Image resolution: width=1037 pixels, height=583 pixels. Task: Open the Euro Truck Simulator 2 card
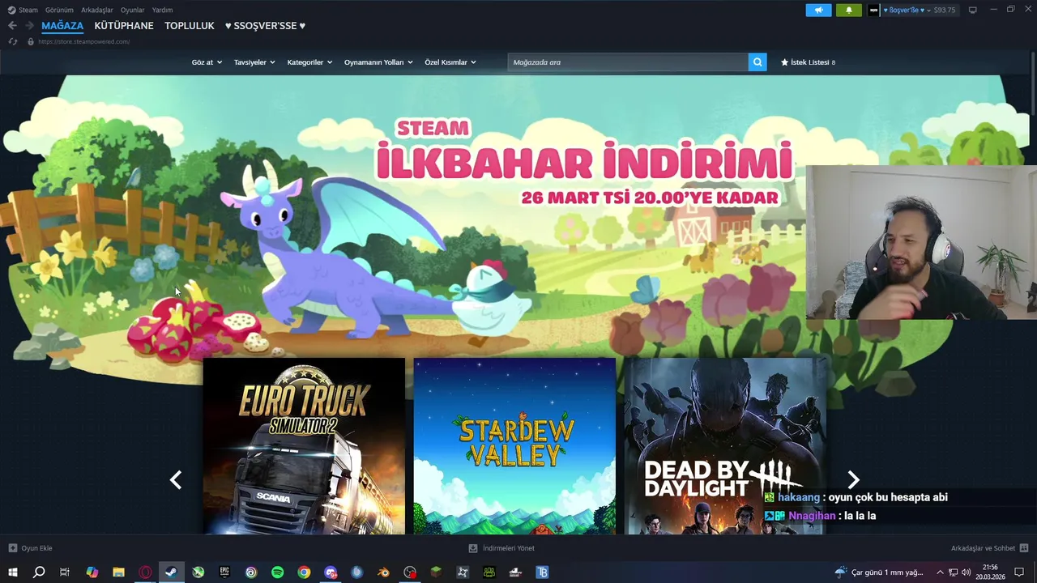tap(304, 446)
